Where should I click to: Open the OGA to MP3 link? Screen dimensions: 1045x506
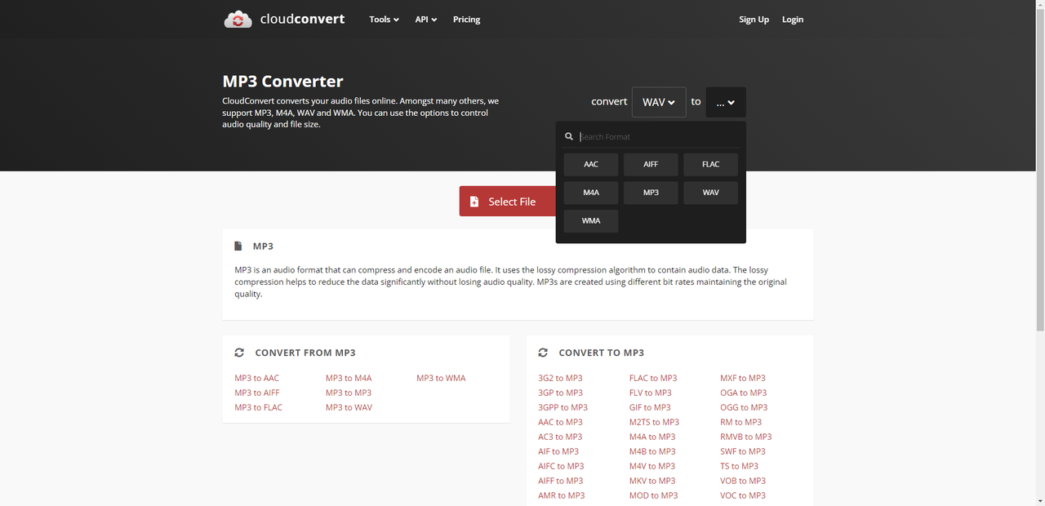(x=744, y=393)
